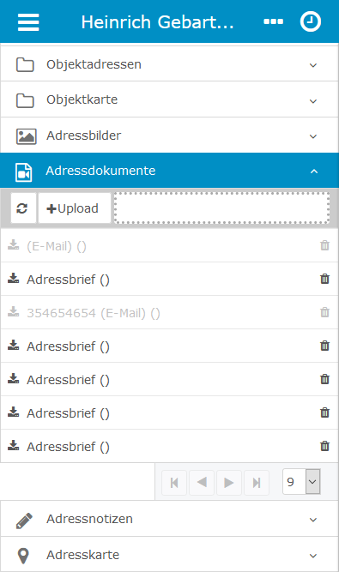The image size is (339, 572).
Task: Open the three-dots options menu
Action: pyautogui.click(x=273, y=22)
